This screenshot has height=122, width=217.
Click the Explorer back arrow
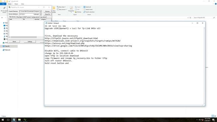pos(2,18)
